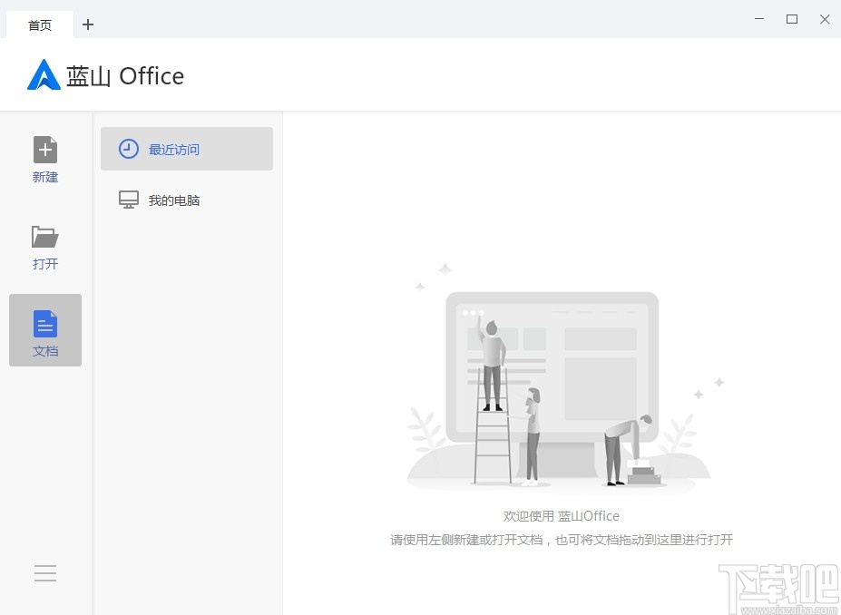Open the 打开 folder icon in the sidebar
841x615 pixels.
[x=44, y=237]
